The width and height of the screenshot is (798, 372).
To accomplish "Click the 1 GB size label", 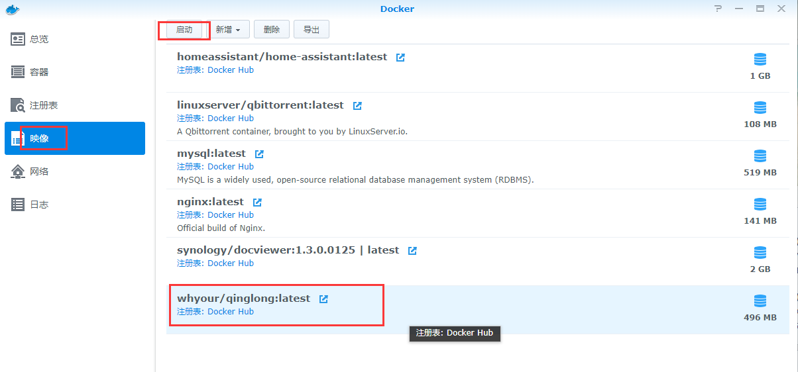I will pyautogui.click(x=760, y=76).
